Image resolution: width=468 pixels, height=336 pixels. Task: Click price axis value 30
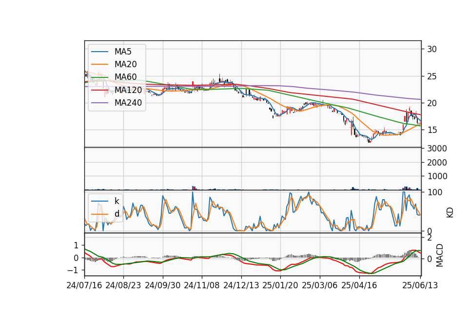[431, 49]
